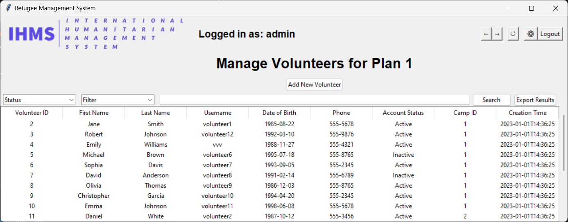
Task: Go forward with the right arrow button
Action: 497,34
